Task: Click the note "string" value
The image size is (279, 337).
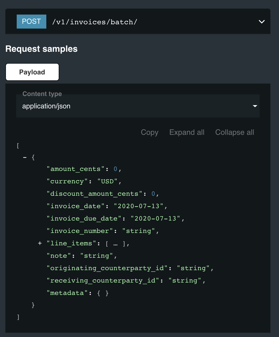Action: pyautogui.click(x=96, y=256)
